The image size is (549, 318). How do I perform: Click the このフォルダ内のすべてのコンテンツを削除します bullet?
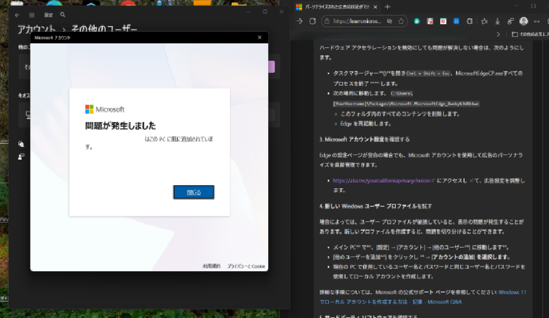point(400,114)
